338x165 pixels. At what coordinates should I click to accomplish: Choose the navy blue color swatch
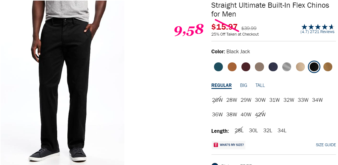(273, 67)
